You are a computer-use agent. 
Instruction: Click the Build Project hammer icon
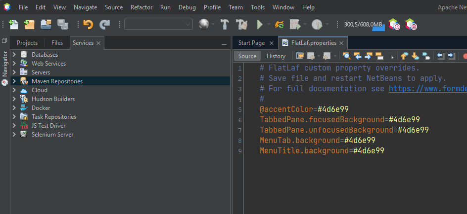point(225,24)
